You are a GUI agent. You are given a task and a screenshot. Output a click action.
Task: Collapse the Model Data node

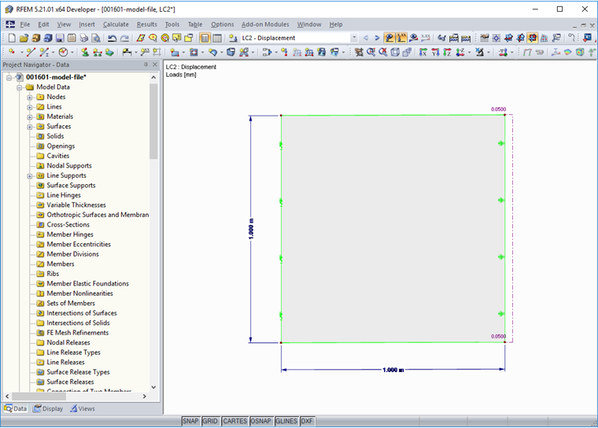click(20, 88)
